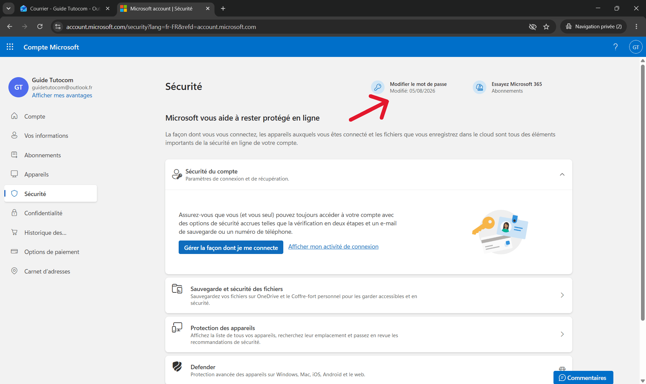Image resolution: width=646 pixels, height=384 pixels.
Task: Click the Navigation privée indicator
Action: (594, 27)
